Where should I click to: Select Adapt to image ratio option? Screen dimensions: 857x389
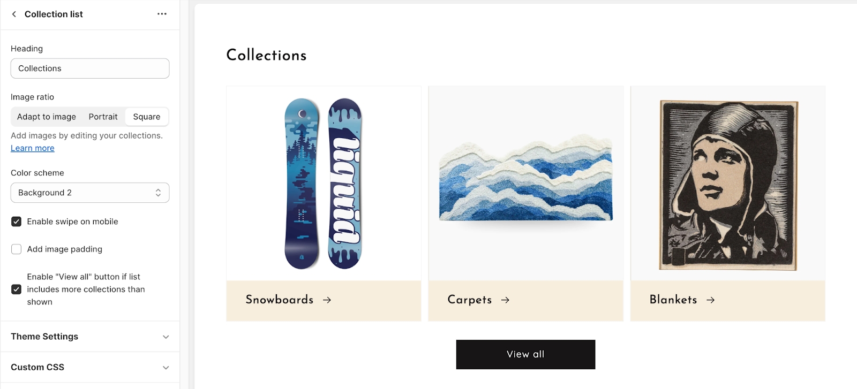pos(47,117)
